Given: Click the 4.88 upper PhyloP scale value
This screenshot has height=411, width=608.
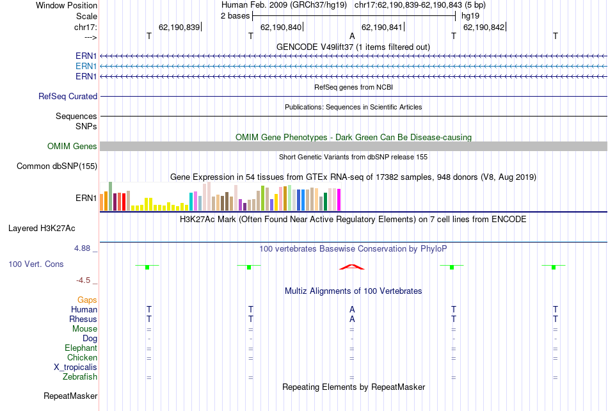Looking at the screenshot, I should 82,248.
